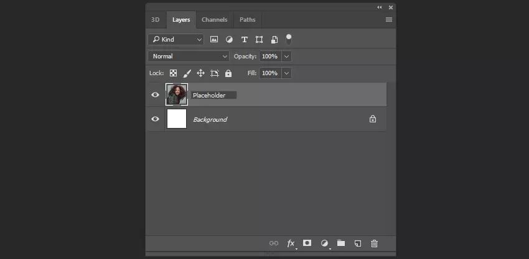Lock transparent pixels

coord(173,73)
